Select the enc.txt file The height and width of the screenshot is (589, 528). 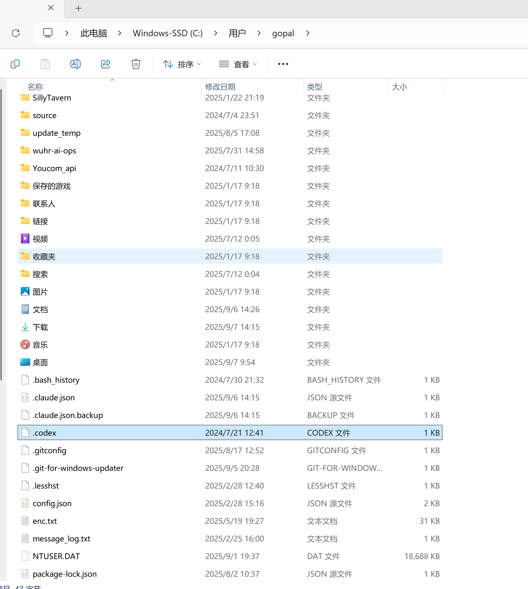click(x=230, y=521)
